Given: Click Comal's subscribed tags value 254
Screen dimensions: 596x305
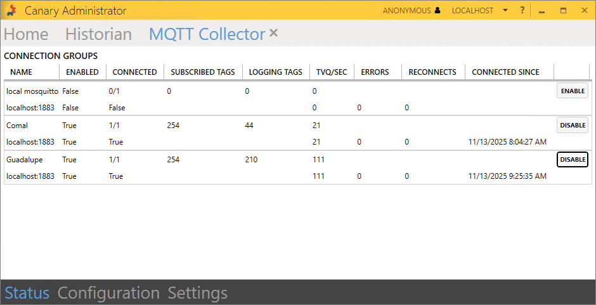Looking at the screenshot, I should (173, 126).
